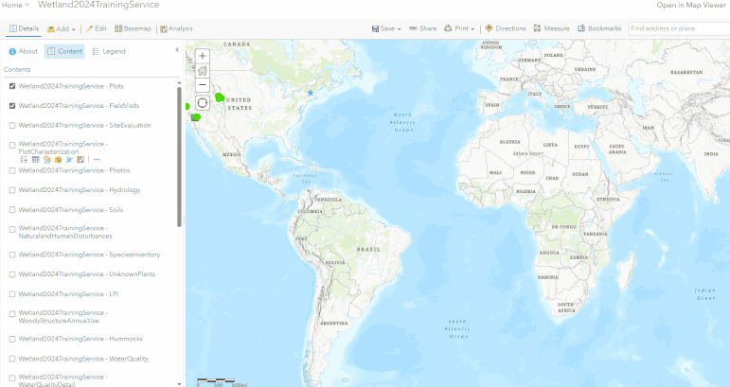Click the Wetland2024TrainingService map title

[x=98, y=5]
